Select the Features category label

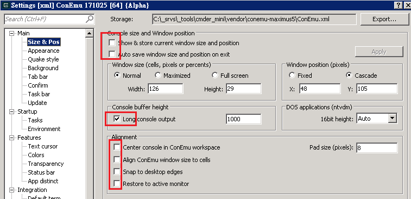[x=29, y=138]
